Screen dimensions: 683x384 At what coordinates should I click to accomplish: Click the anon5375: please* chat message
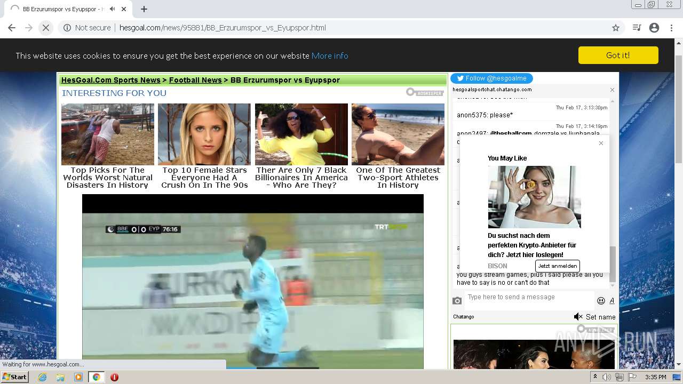[x=485, y=115]
